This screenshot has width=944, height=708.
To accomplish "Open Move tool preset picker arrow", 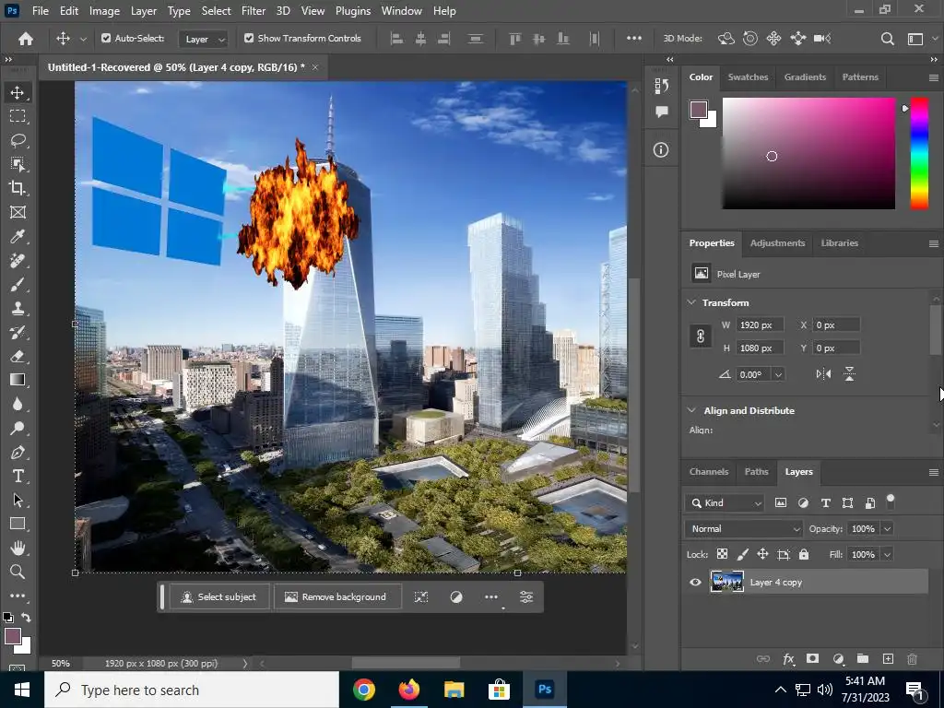I will tap(83, 39).
